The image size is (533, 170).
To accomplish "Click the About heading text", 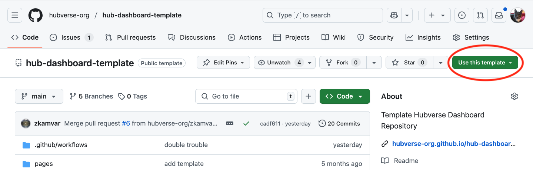I will click(392, 96).
